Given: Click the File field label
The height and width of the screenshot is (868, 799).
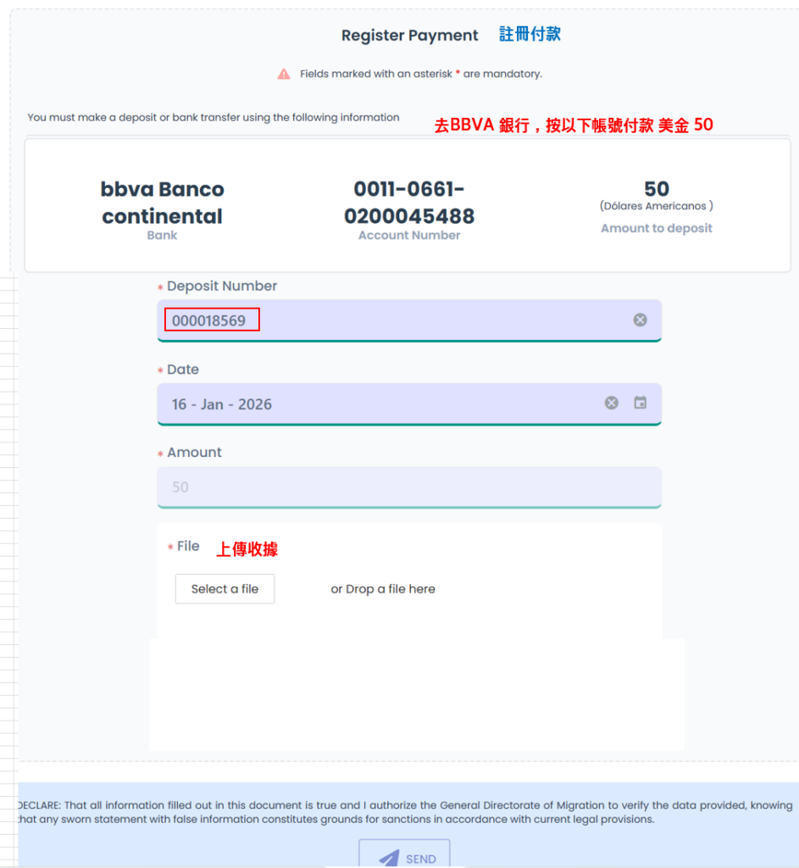Looking at the screenshot, I should pos(188,547).
